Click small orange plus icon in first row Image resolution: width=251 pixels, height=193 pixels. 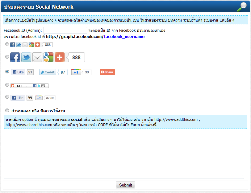37,45
